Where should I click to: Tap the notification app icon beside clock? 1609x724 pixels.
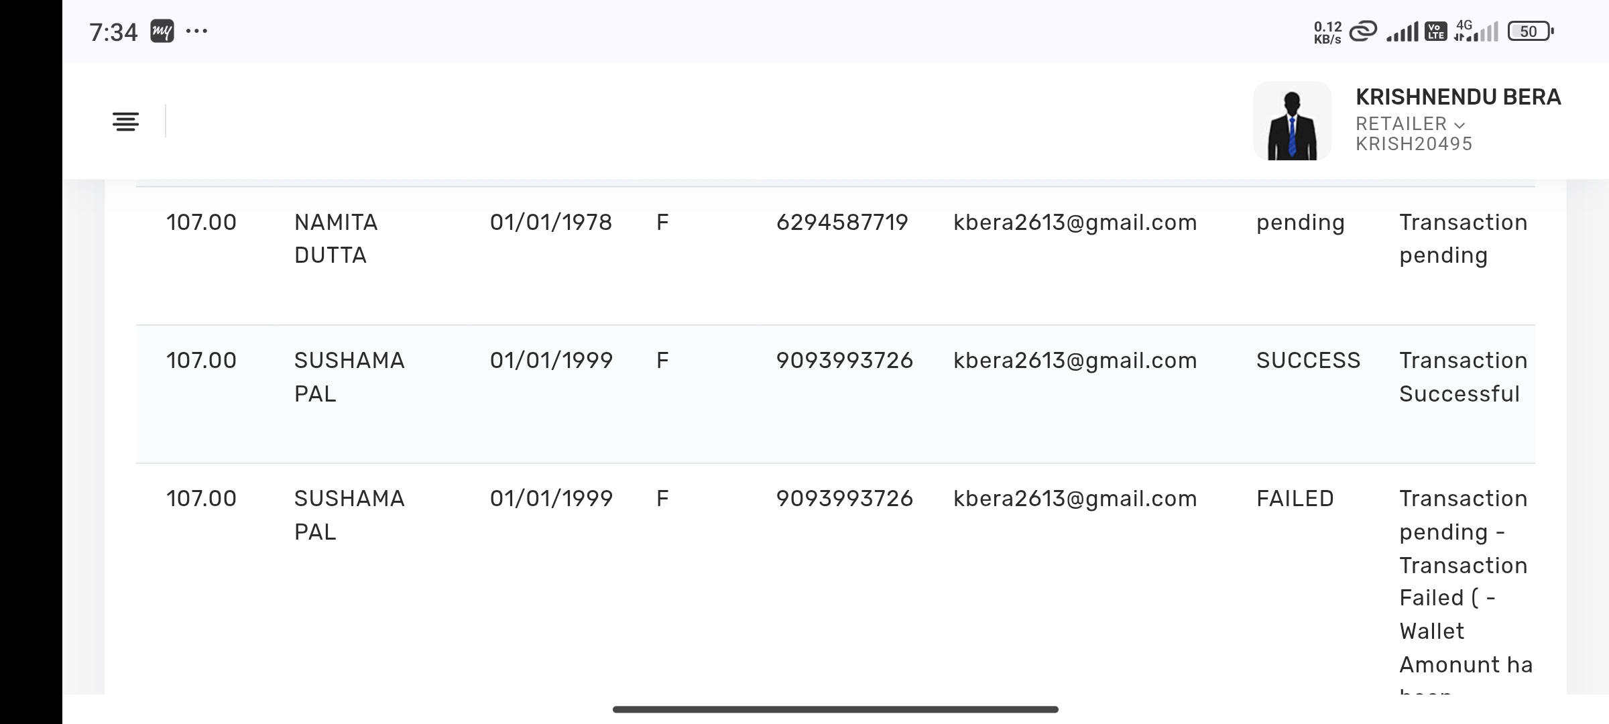coord(162,32)
